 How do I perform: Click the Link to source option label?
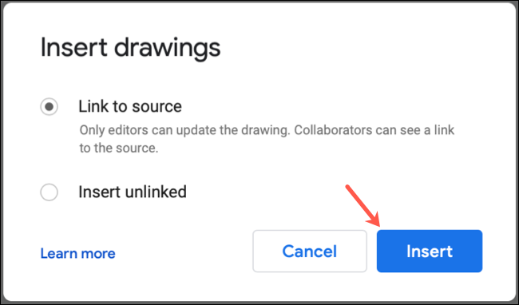[130, 106]
